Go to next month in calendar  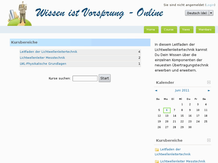(x=209, y=90)
